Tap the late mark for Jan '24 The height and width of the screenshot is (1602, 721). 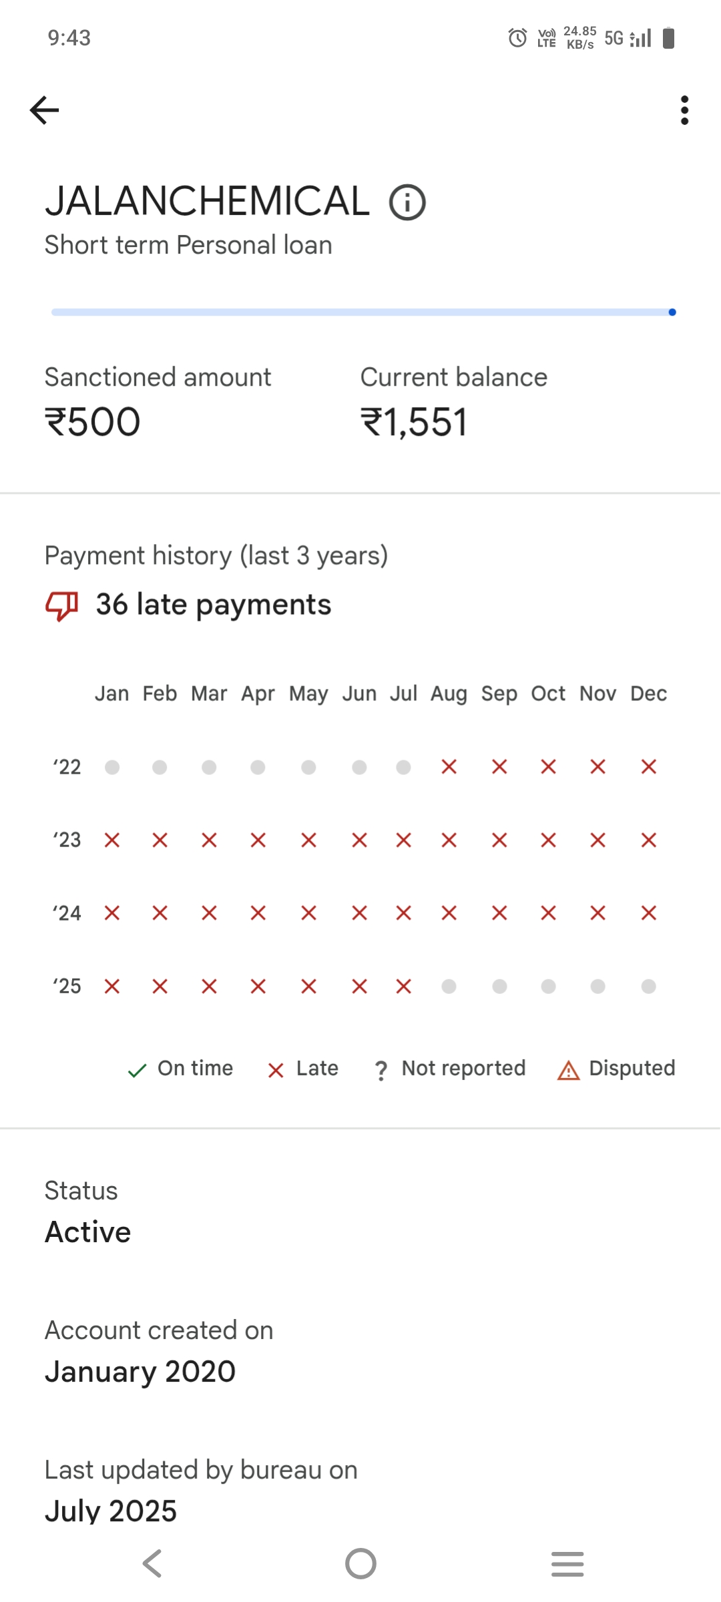pos(112,912)
